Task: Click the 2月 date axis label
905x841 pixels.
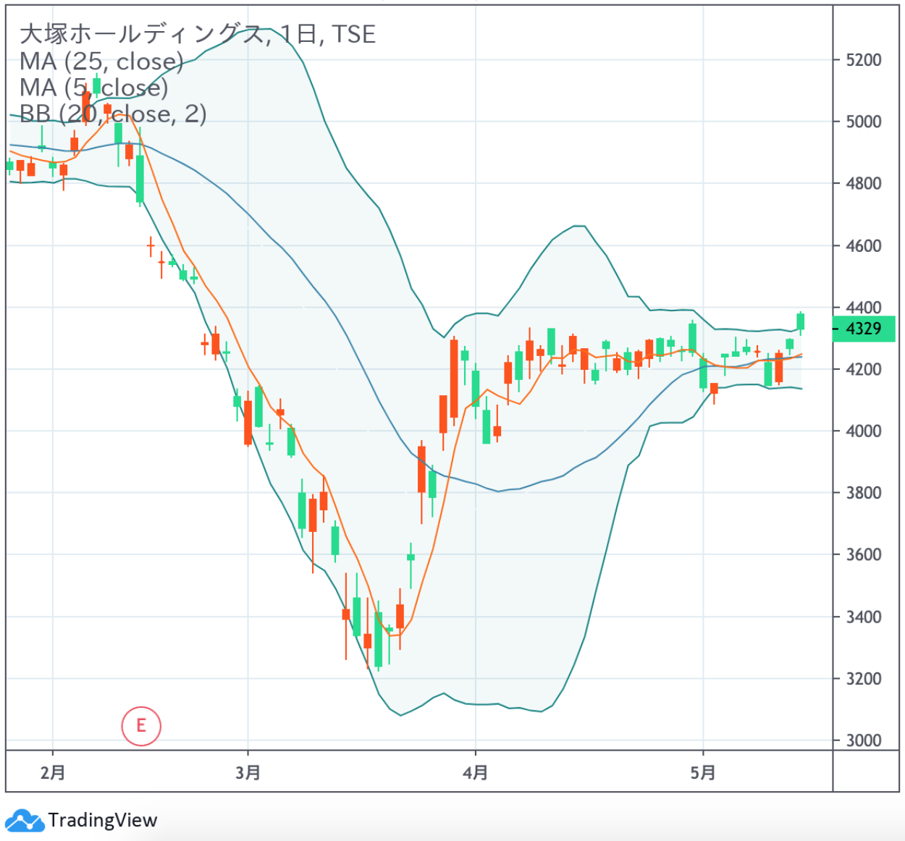Action: [x=53, y=772]
